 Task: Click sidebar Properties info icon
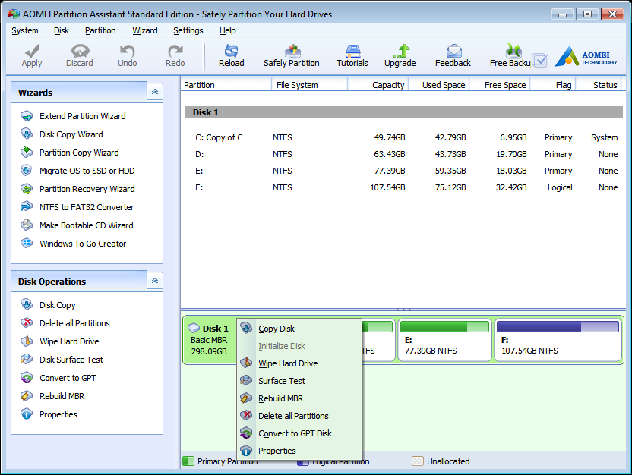point(27,414)
